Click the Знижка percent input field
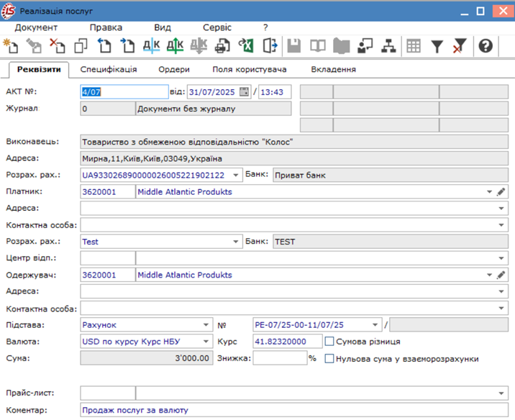Viewport: 515px width, 420px height. [280, 358]
